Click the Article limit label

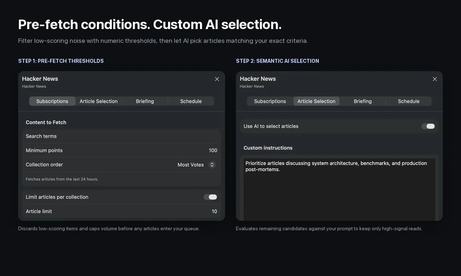(x=39, y=211)
